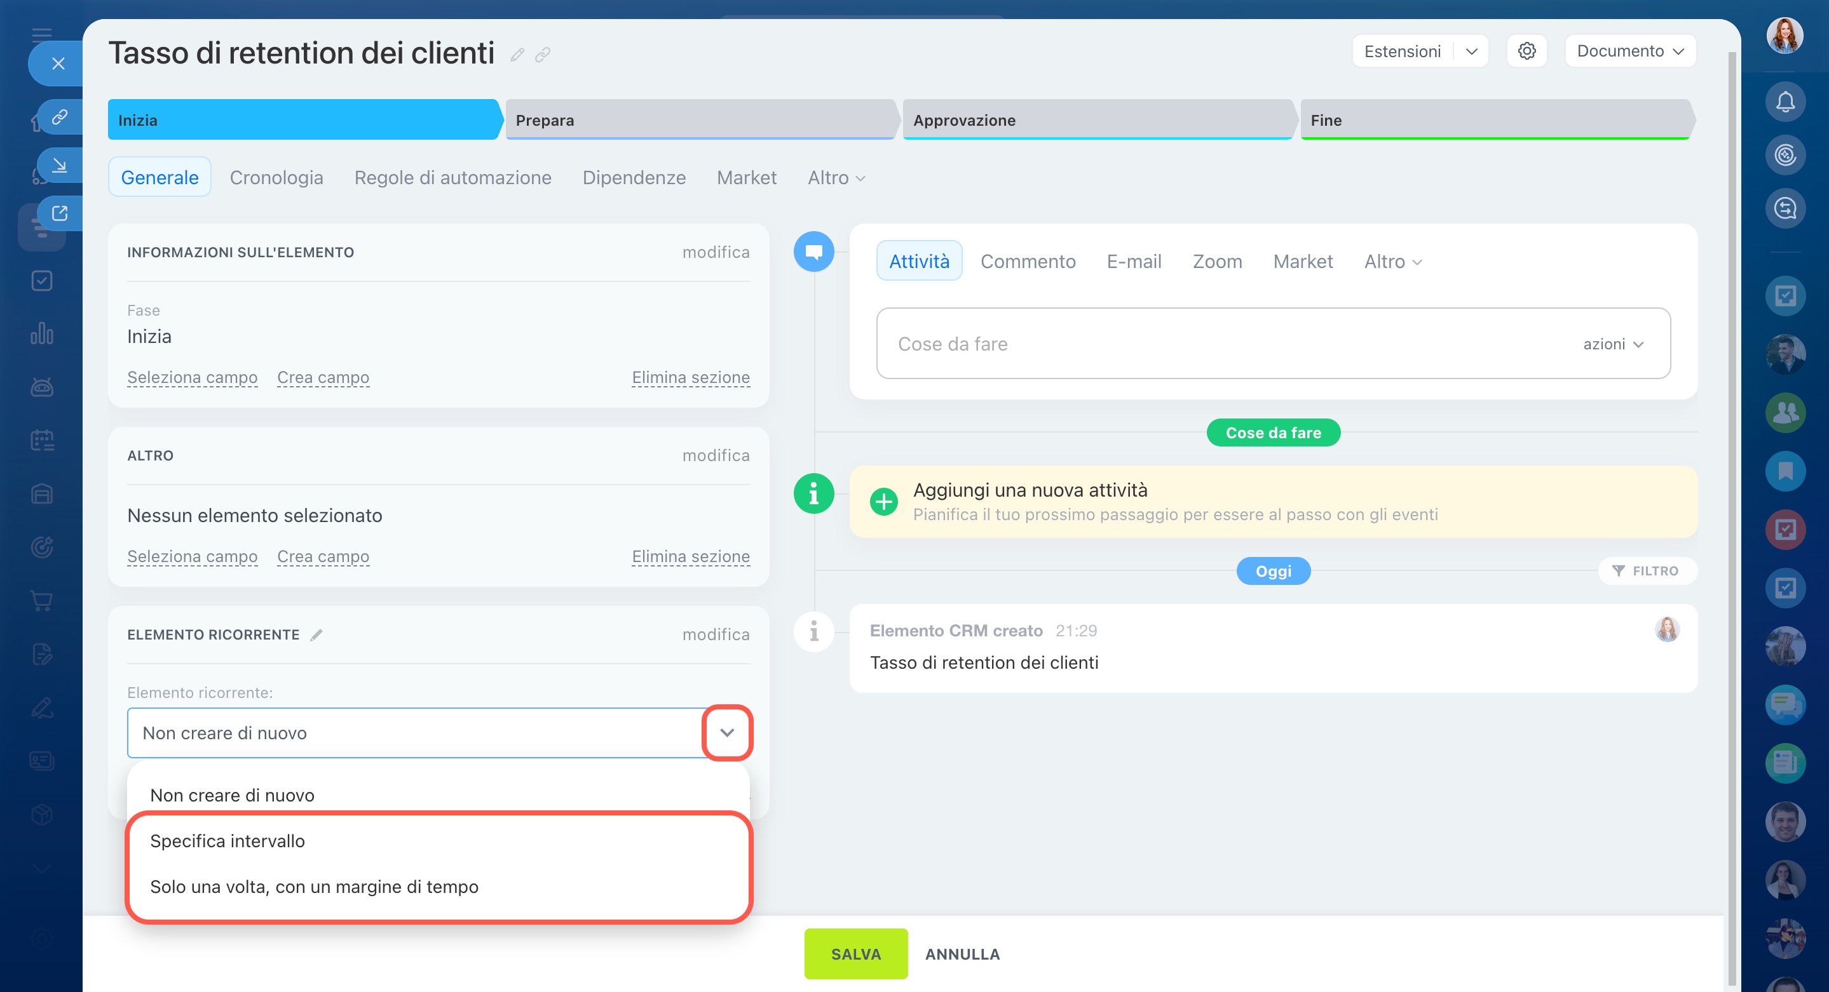Click into the Cose da fare input field

[x=1207, y=344]
